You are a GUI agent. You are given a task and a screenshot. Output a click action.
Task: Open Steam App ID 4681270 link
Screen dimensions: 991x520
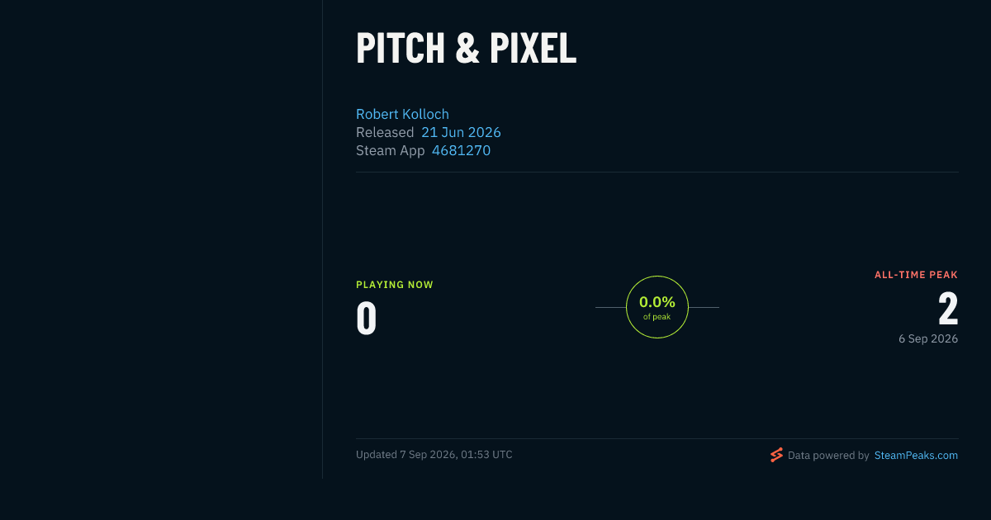(x=461, y=150)
